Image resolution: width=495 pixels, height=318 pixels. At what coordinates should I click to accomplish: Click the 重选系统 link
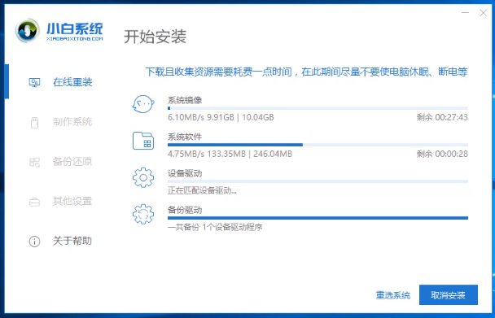tap(393, 295)
